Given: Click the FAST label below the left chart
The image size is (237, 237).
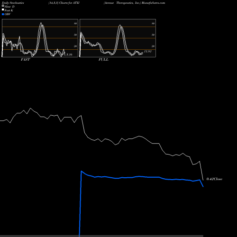Looking at the screenshot, I should click(x=25, y=60).
